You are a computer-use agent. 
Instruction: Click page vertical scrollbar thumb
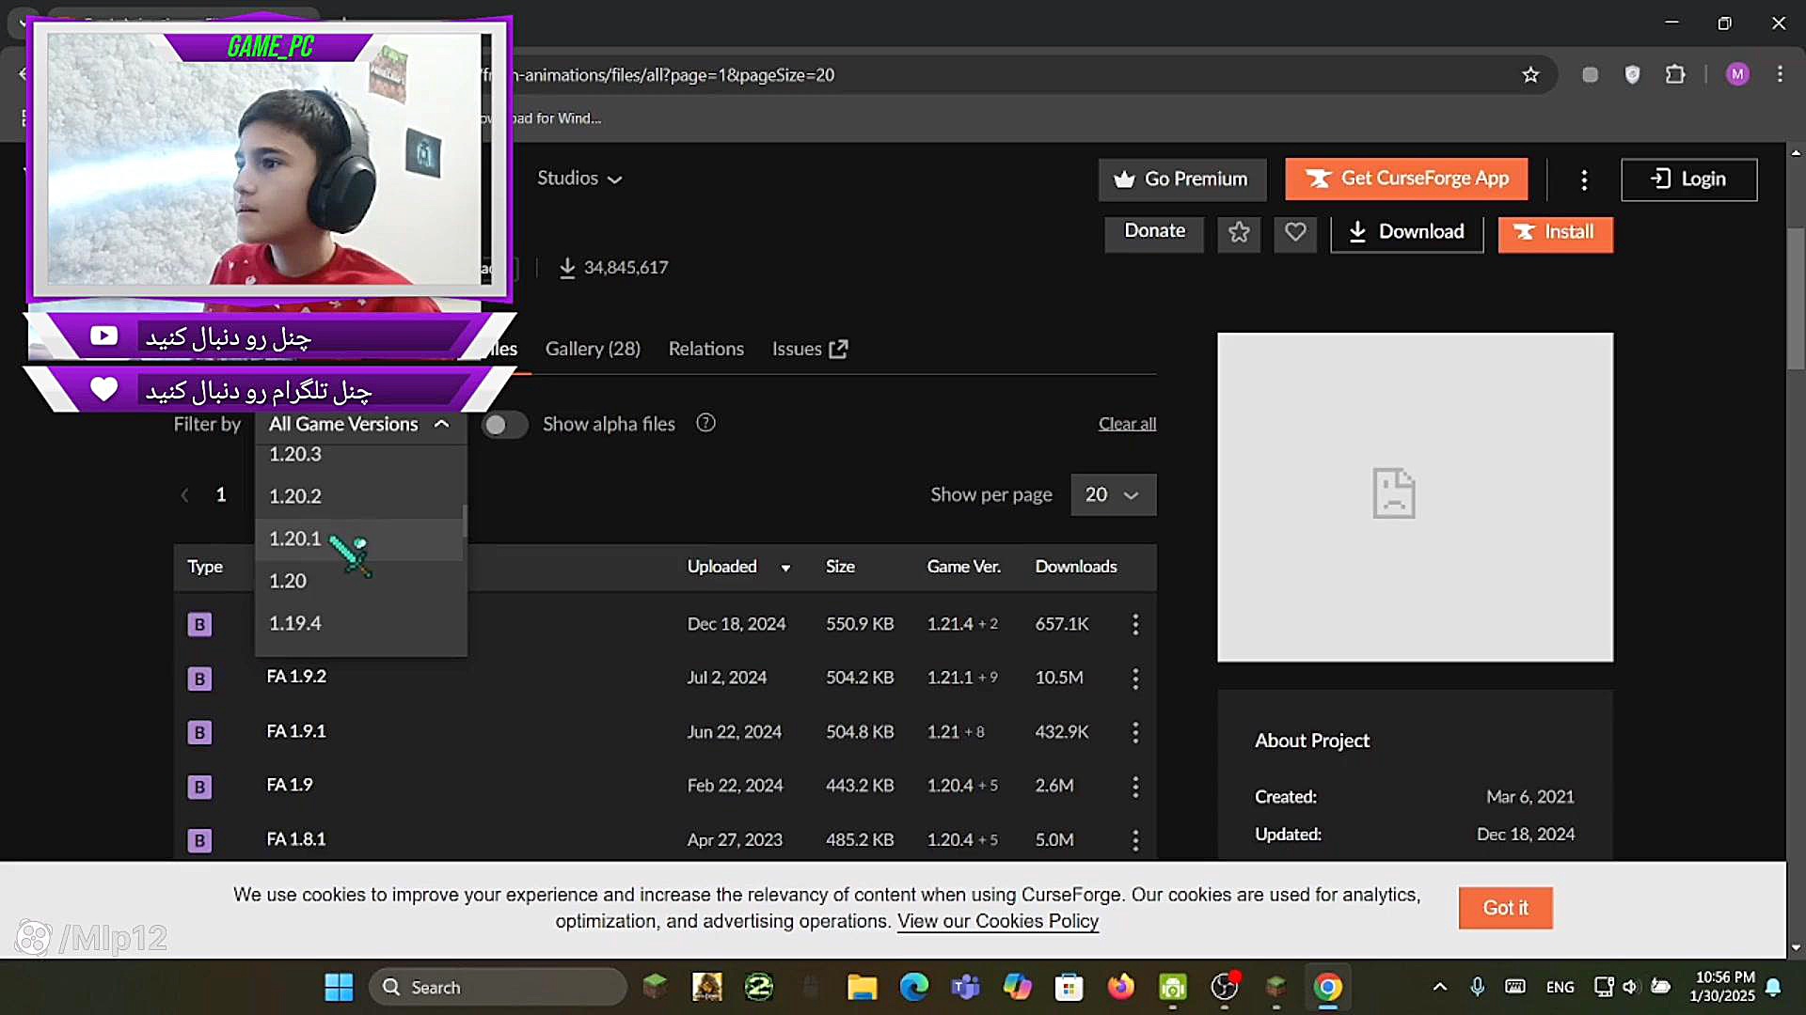[1796, 299]
